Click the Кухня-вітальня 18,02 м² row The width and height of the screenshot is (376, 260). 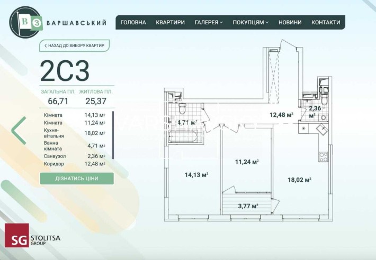pos(75,133)
